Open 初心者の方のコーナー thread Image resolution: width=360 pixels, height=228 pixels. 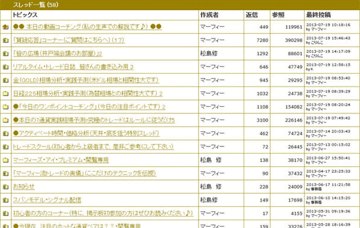(x=103, y=213)
